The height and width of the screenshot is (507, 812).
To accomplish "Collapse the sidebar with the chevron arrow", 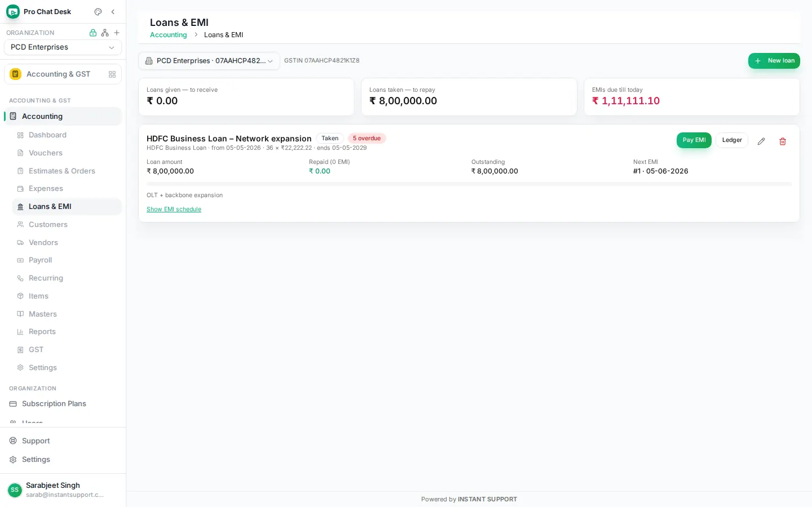I will tap(113, 12).
